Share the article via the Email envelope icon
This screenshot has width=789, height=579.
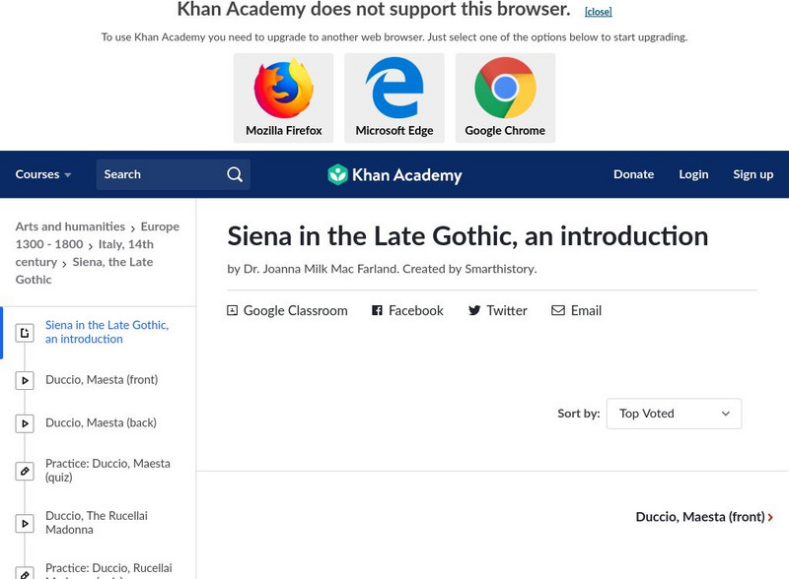[558, 310]
